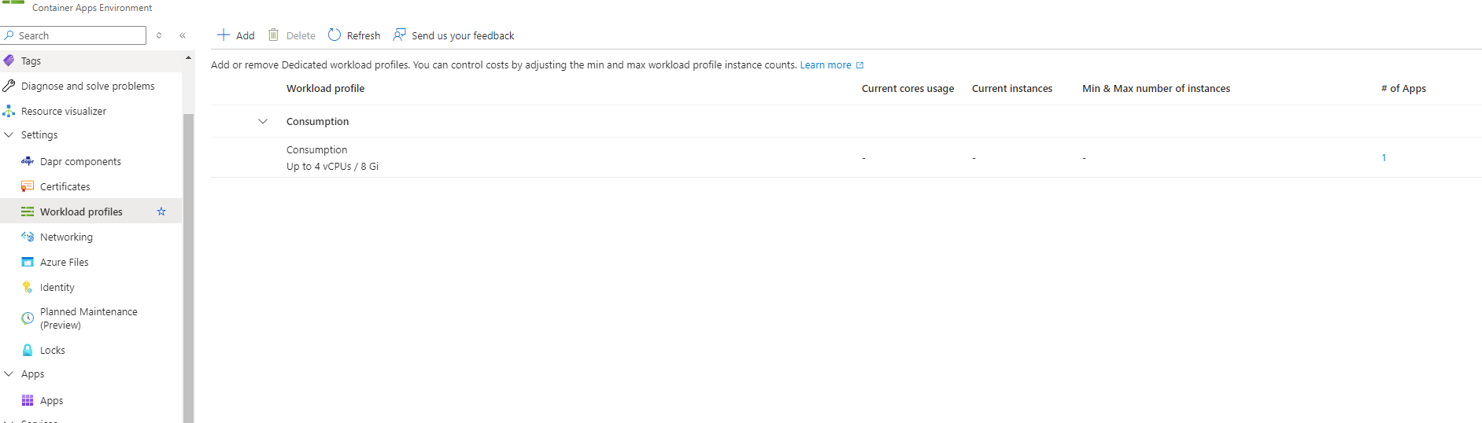
Task: Click Min & Max number of instances header
Action: pos(1156,88)
